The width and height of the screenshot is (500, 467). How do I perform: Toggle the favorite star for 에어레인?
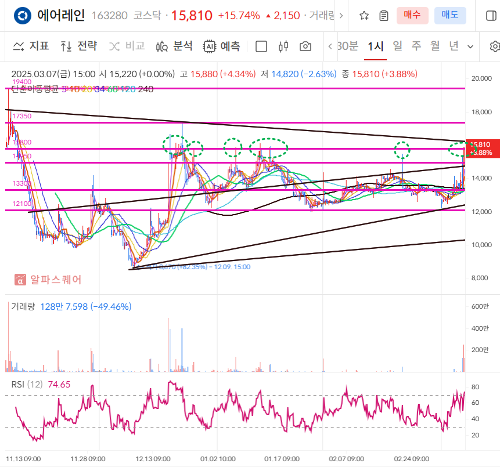364,16
